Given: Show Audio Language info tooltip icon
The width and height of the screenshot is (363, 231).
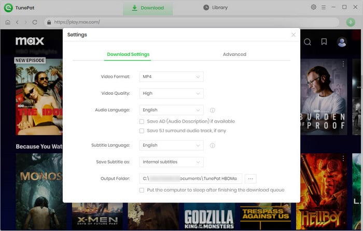Looking at the screenshot, I should point(212,110).
